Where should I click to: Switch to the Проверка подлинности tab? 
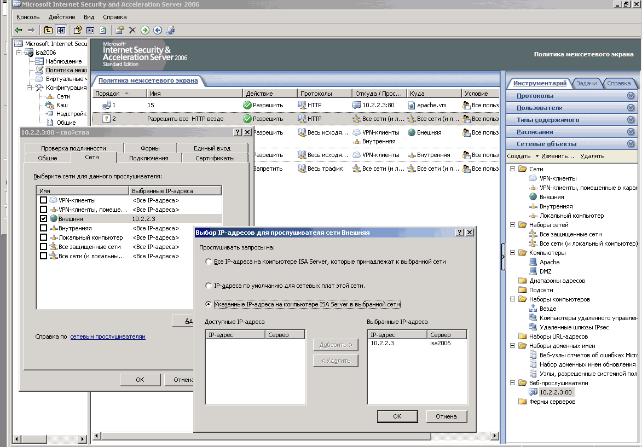73,148
